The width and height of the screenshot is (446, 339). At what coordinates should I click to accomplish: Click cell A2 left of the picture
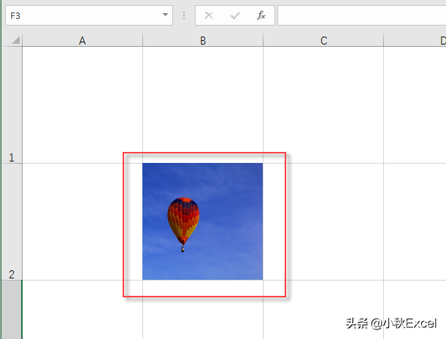point(82,221)
